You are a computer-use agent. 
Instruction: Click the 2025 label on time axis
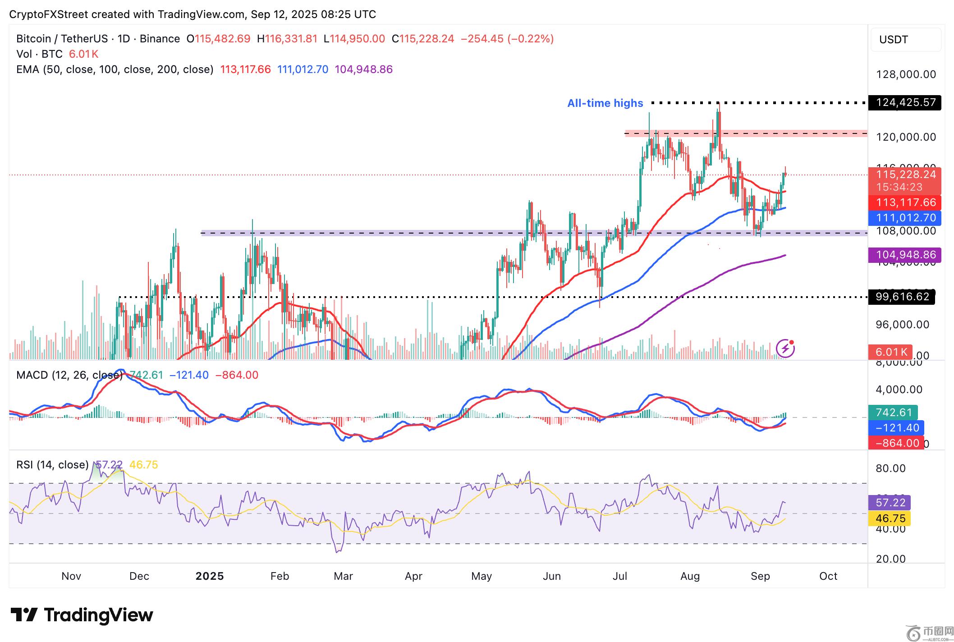(210, 576)
